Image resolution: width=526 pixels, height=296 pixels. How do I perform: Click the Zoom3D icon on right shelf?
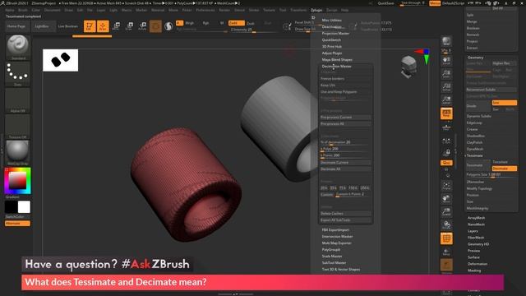(446, 212)
